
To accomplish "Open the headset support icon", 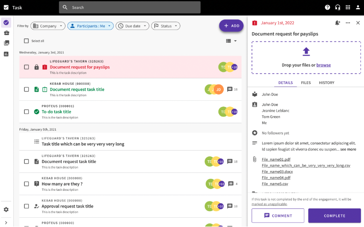I will [337, 8].
